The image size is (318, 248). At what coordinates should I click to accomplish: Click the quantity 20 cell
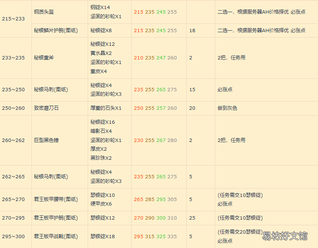[192, 108]
